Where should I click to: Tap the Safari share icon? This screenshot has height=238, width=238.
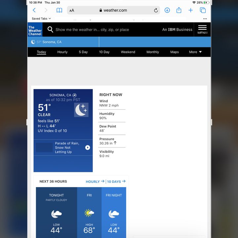pos(179,10)
